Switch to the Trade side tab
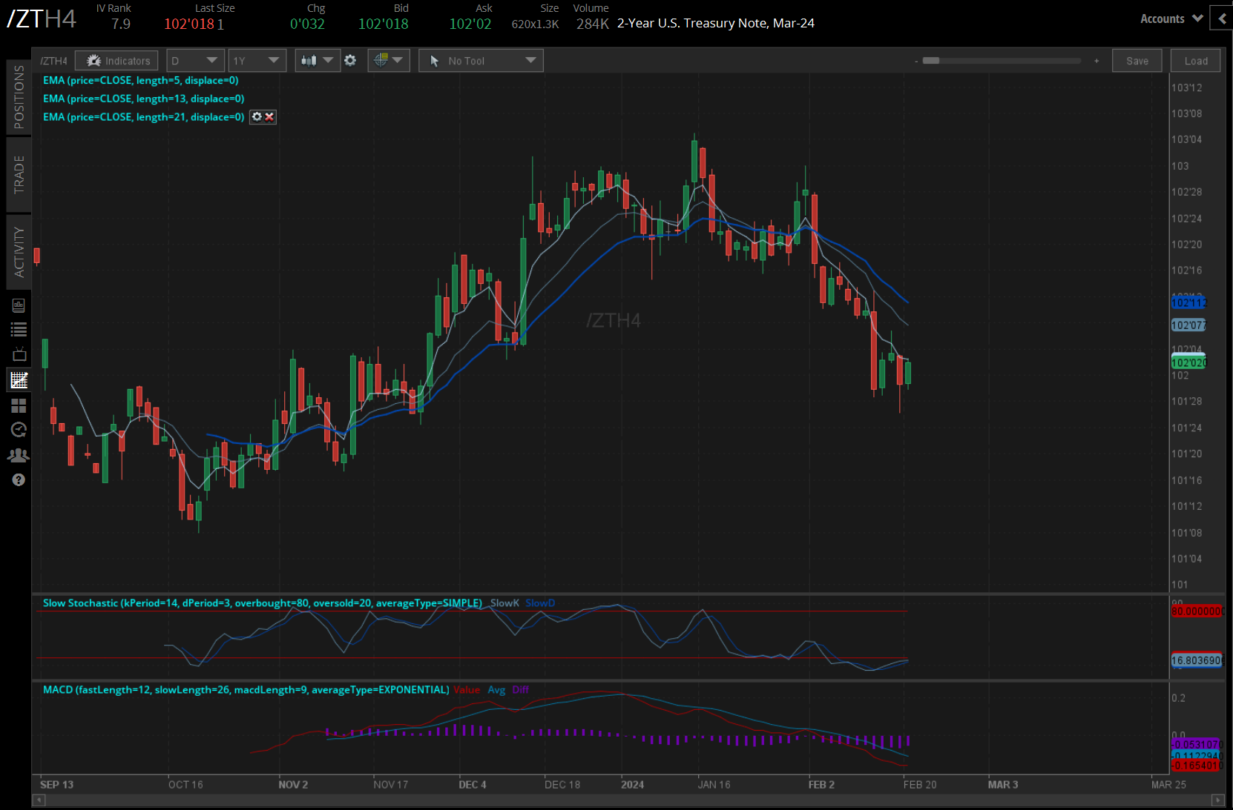1233x810 pixels. 19,175
